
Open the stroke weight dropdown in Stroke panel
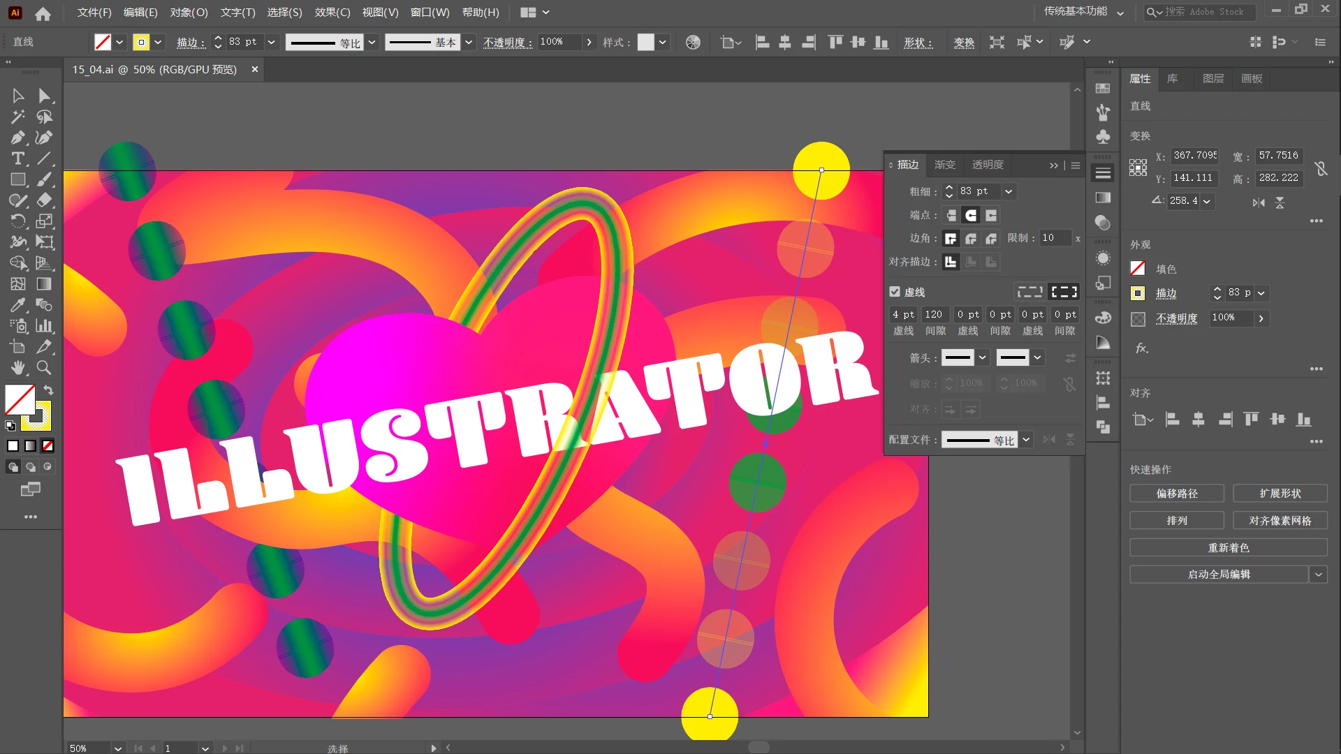pos(1009,191)
